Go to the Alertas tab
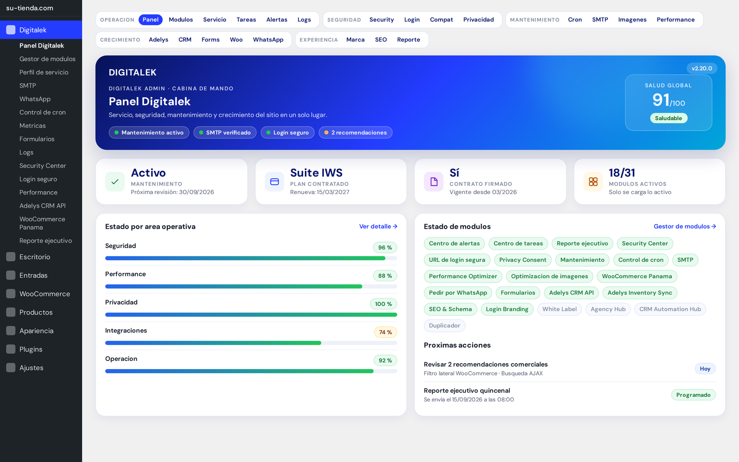This screenshot has width=739, height=462. (277, 20)
